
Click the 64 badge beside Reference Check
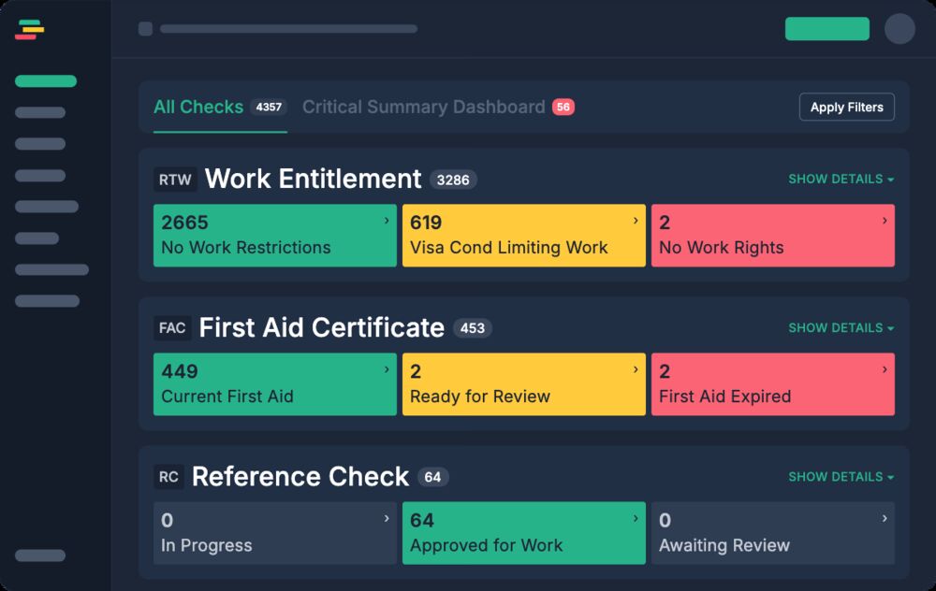(432, 477)
